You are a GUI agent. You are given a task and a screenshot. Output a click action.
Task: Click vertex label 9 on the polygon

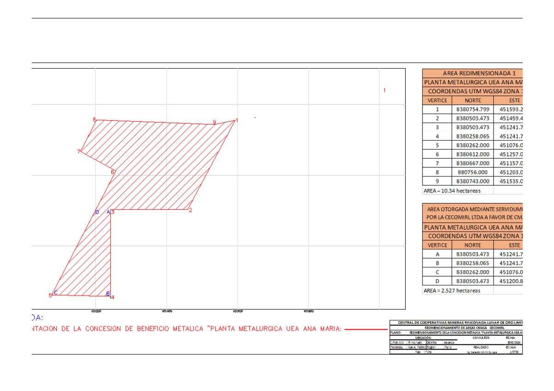click(x=214, y=122)
